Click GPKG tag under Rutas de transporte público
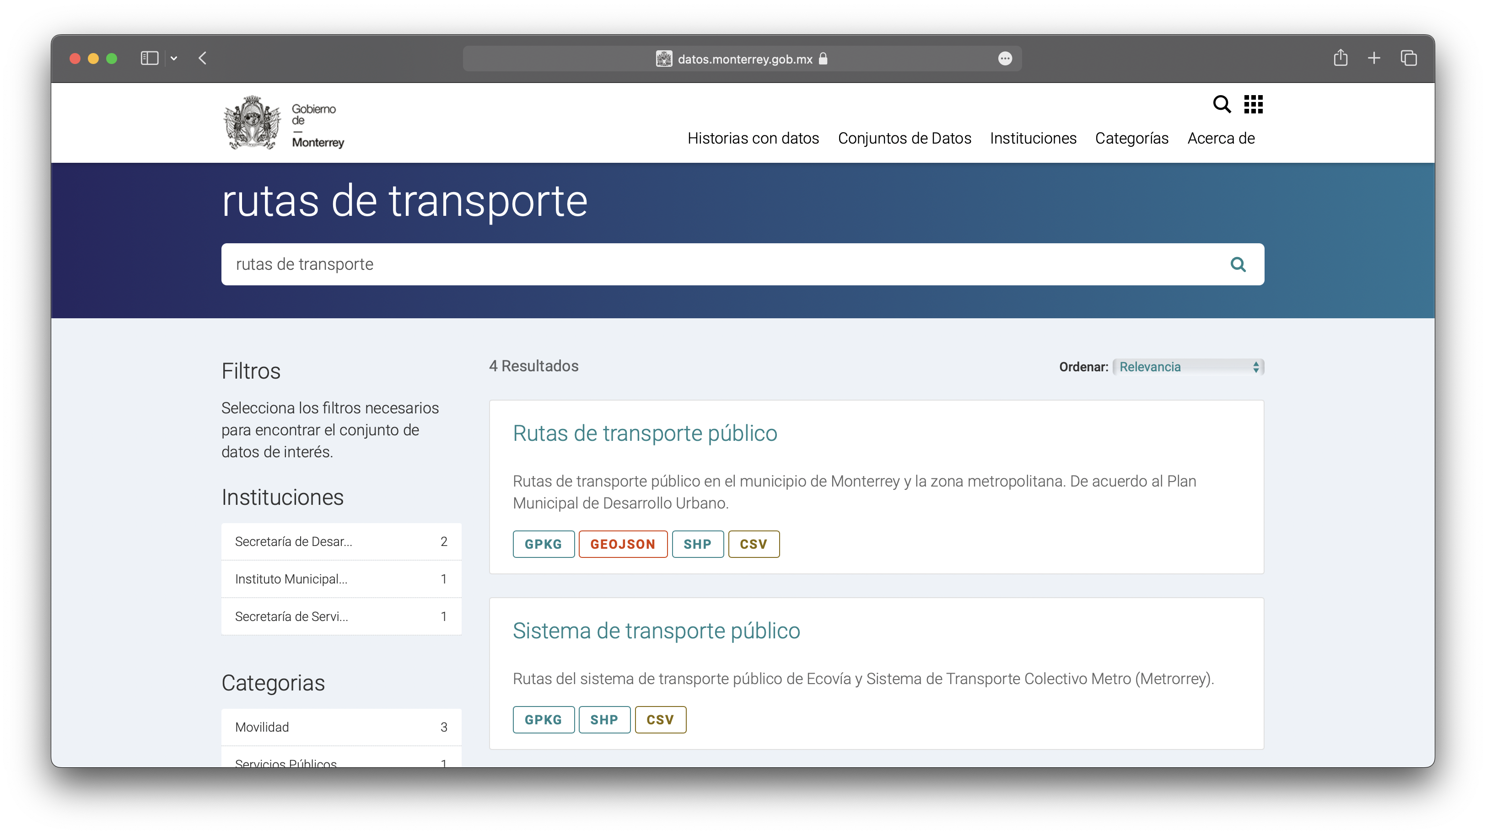The image size is (1486, 835). (x=544, y=544)
